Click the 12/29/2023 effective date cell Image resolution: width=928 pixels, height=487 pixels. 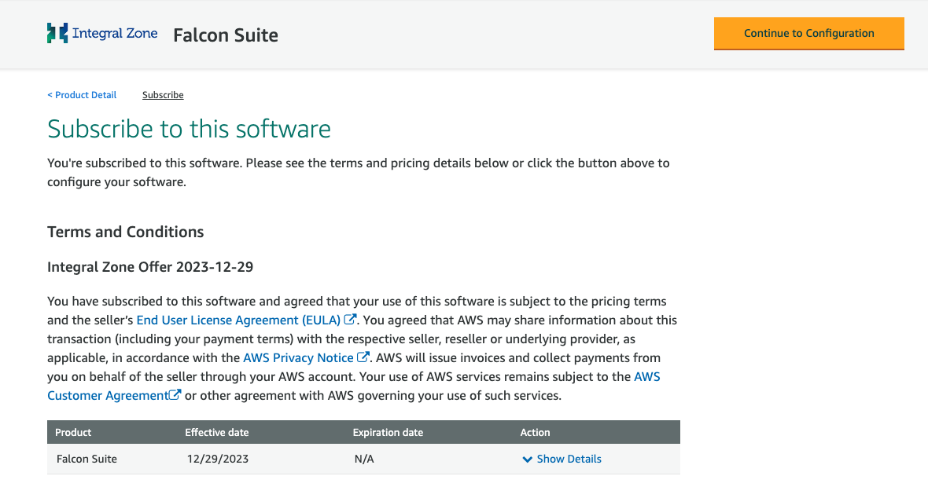[218, 460]
